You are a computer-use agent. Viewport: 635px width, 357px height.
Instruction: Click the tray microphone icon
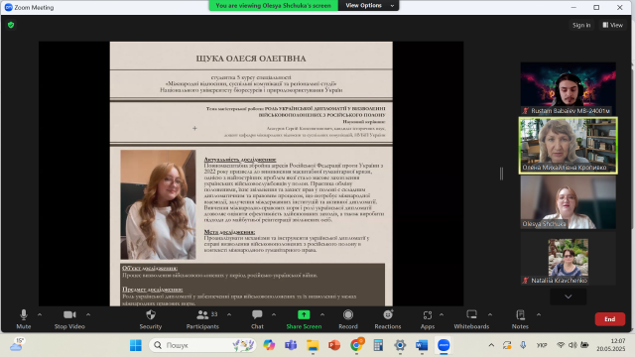[523, 345]
